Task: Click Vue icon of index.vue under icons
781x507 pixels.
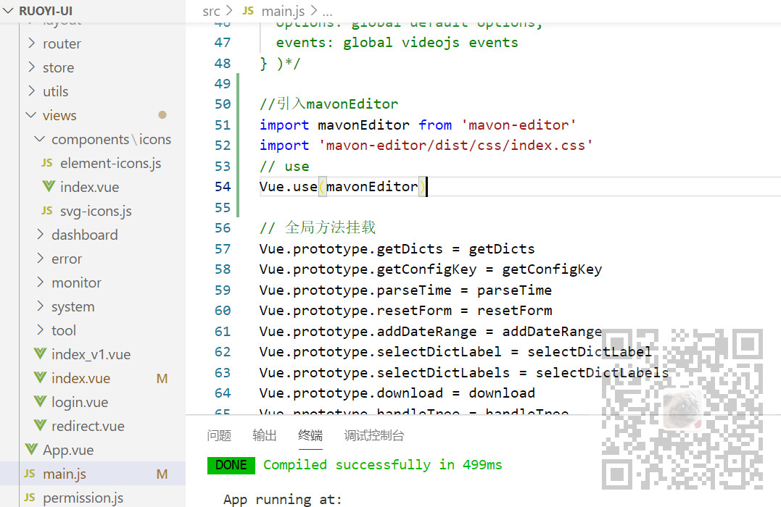Action: point(49,187)
